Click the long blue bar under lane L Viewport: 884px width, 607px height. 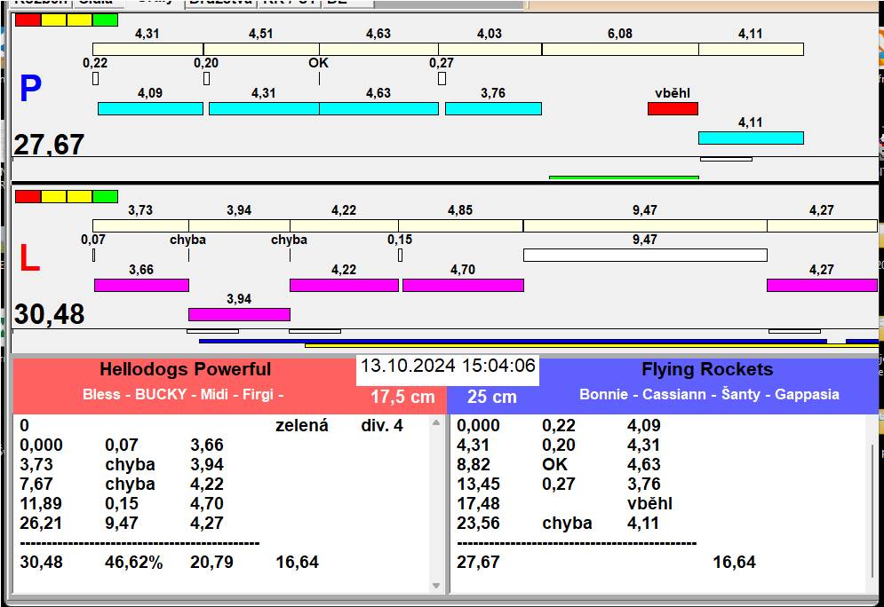click(513, 342)
